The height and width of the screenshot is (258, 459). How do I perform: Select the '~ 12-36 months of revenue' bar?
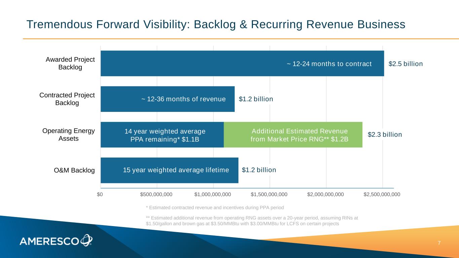point(167,99)
